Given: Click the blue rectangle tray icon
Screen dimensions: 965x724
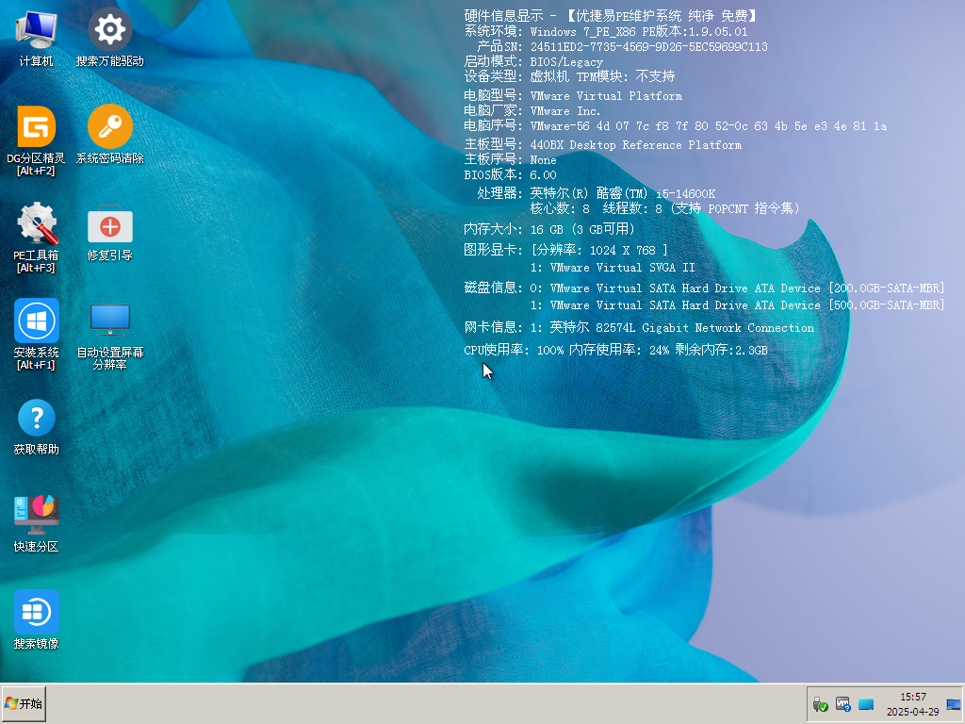Looking at the screenshot, I should pos(867,704).
